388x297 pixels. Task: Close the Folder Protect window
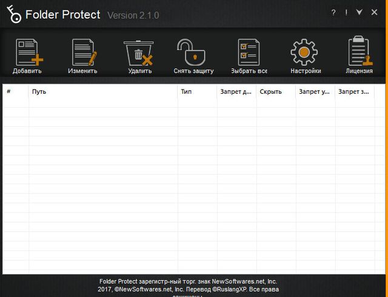pos(374,13)
